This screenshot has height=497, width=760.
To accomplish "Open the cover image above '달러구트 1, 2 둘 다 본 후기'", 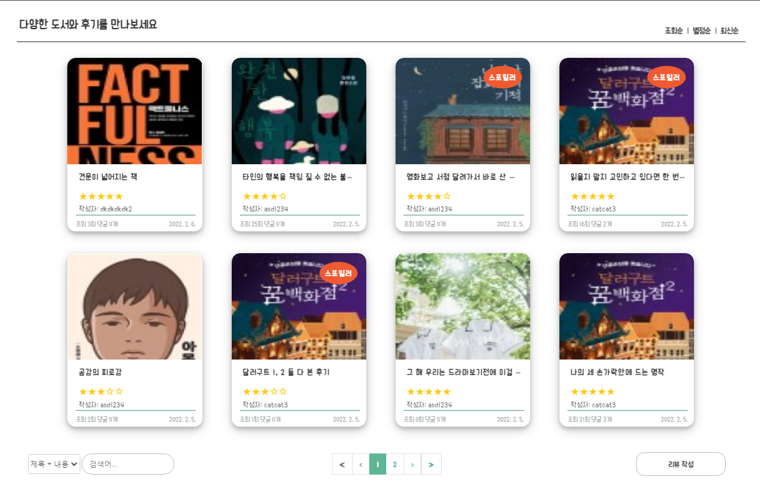I will coord(299,307).
